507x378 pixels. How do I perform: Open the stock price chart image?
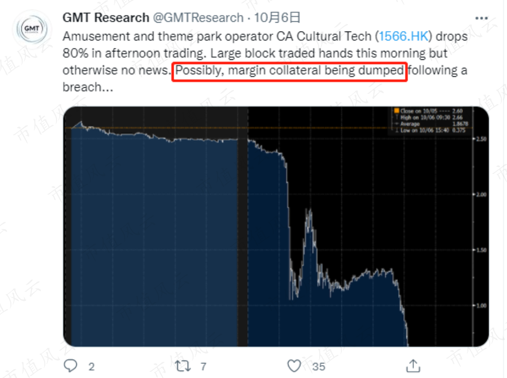pos(276,227)
